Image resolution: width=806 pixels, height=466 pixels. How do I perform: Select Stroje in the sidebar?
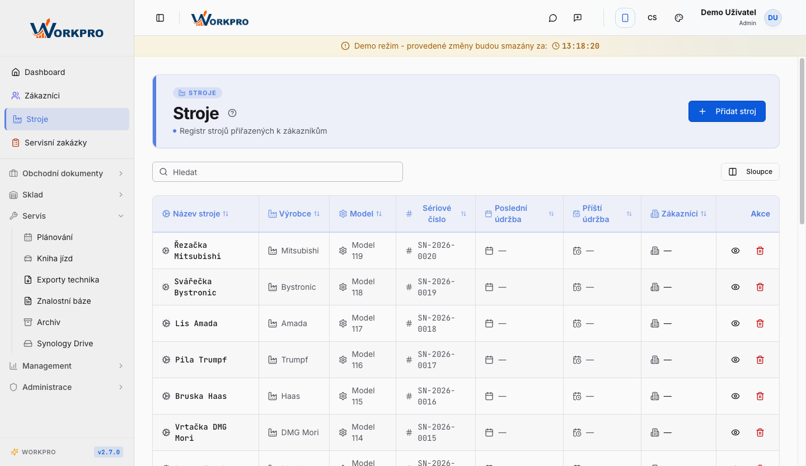pyautogui.click(x=67, y=119)
